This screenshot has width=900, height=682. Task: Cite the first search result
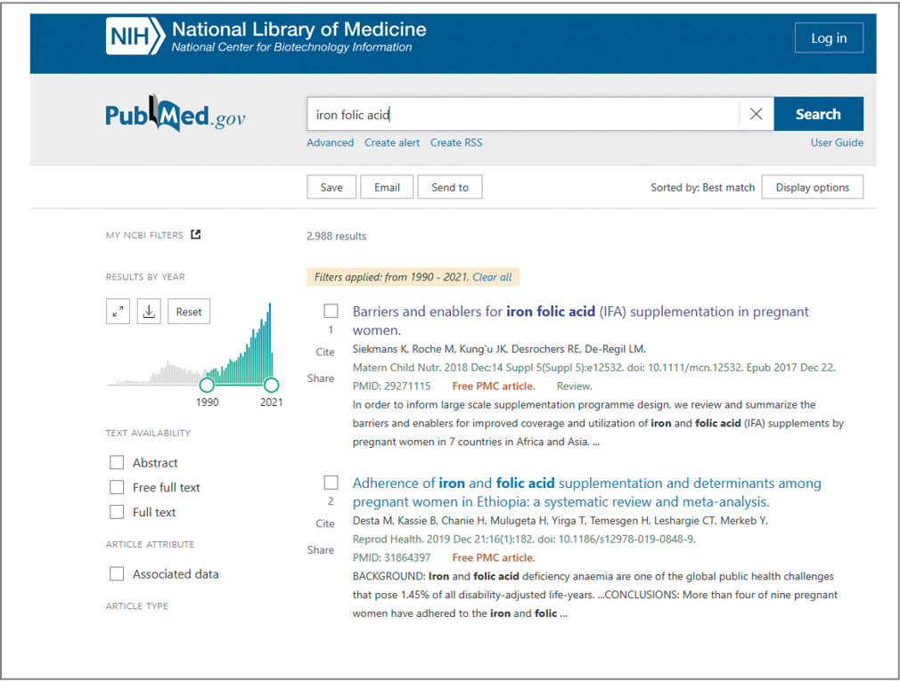click(x=325, y=352)
